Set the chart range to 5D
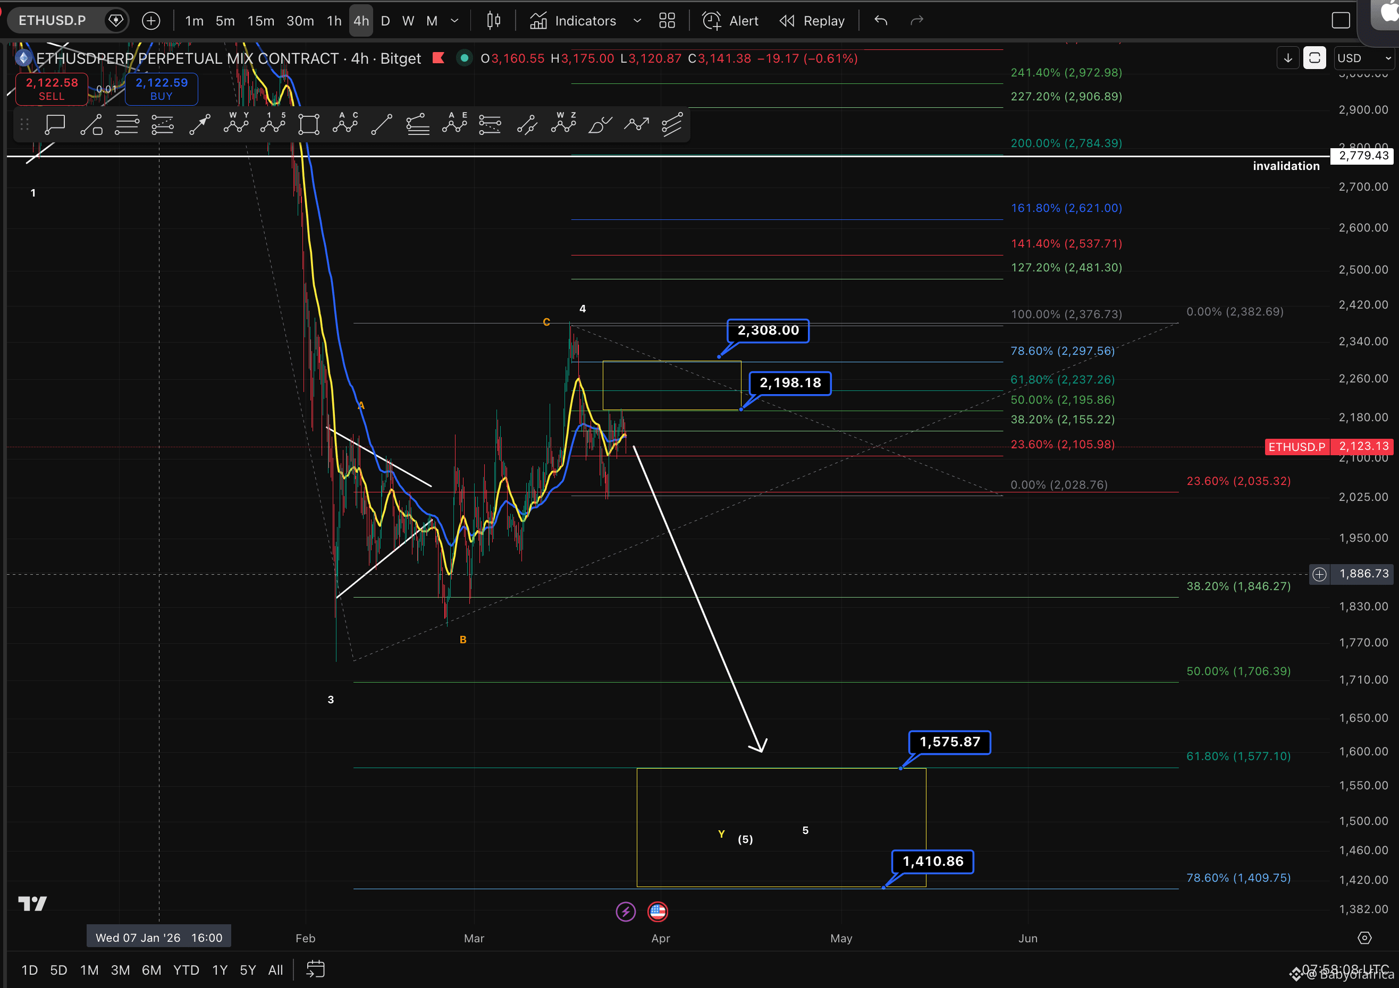The width and height of the screenshot is (1399, 988). (58, 970)
